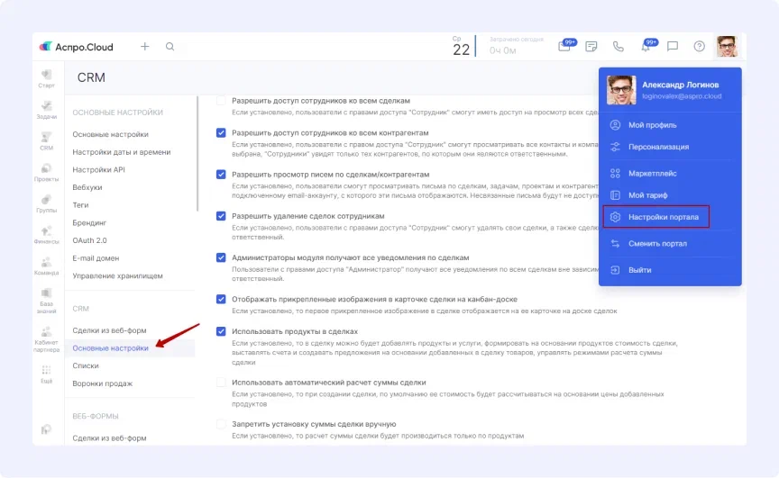Click the user avatar in the top bar
The width and height of the screenshot is (779, 478).
[727, 47]
